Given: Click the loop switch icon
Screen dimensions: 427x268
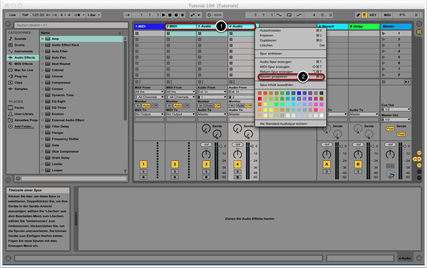Looking at the screenshot, I should point(289,15).
